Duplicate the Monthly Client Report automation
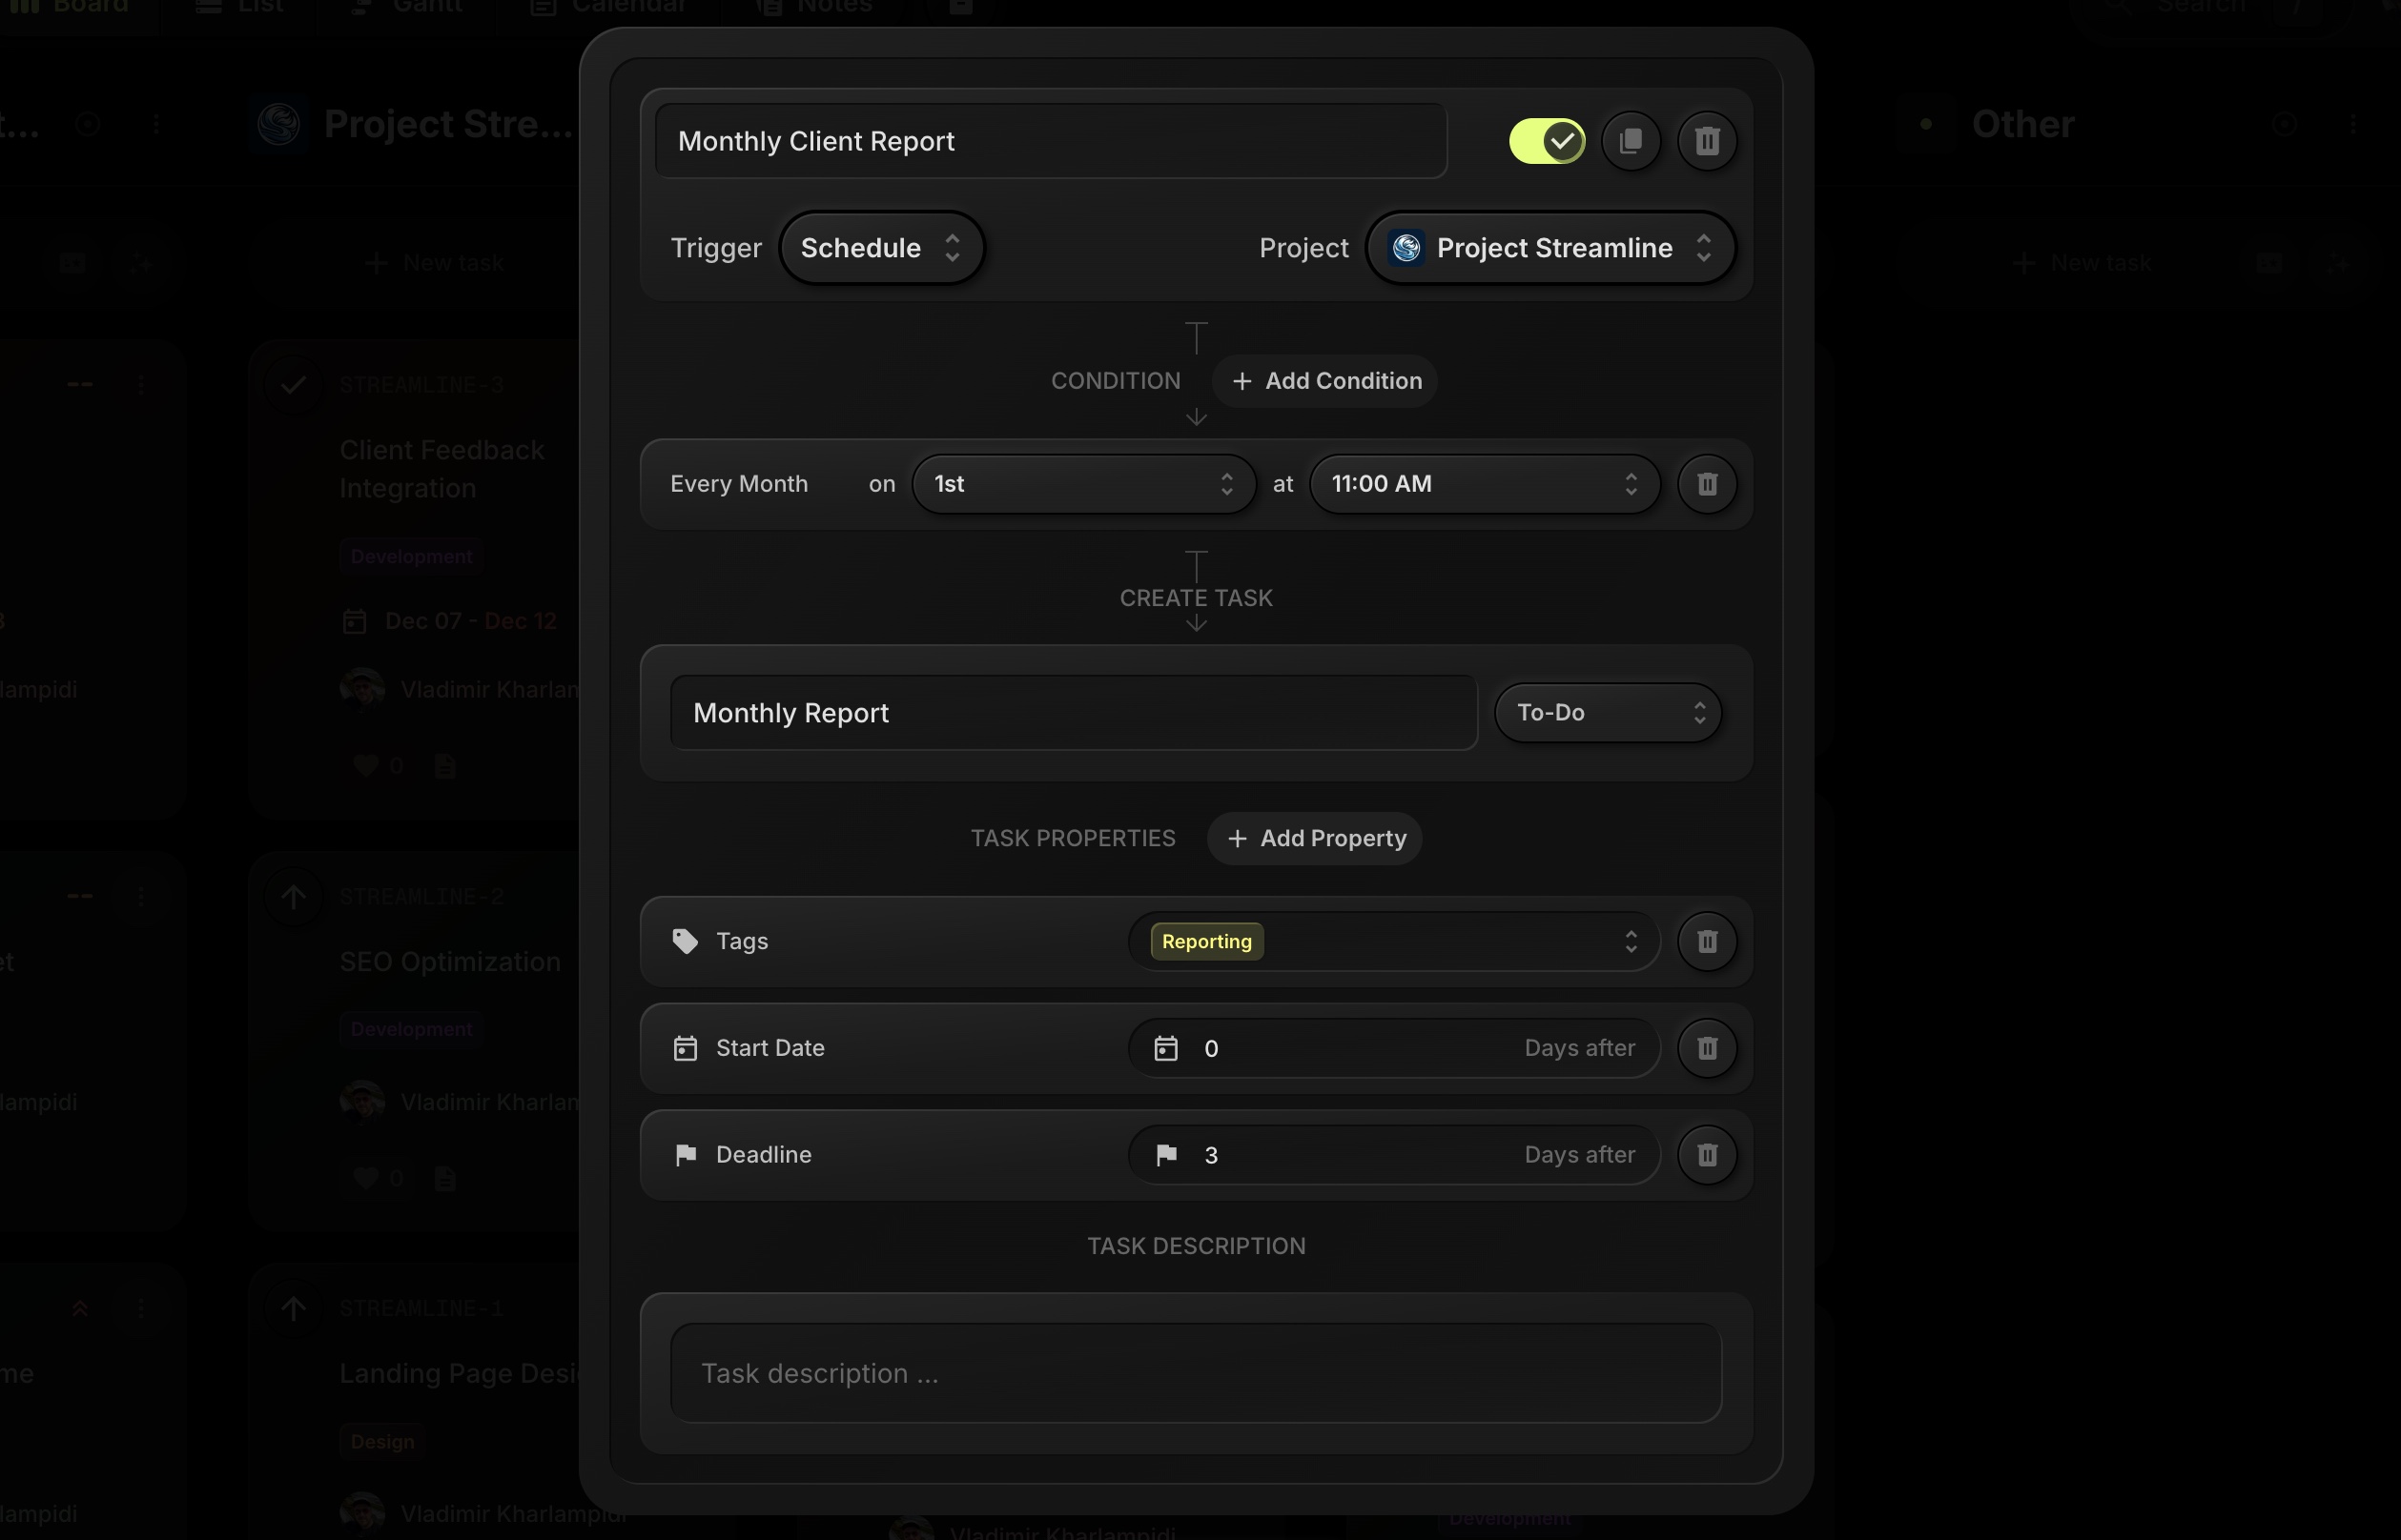This screenshot has height=1540, width=2401. tap(1632, 141)
